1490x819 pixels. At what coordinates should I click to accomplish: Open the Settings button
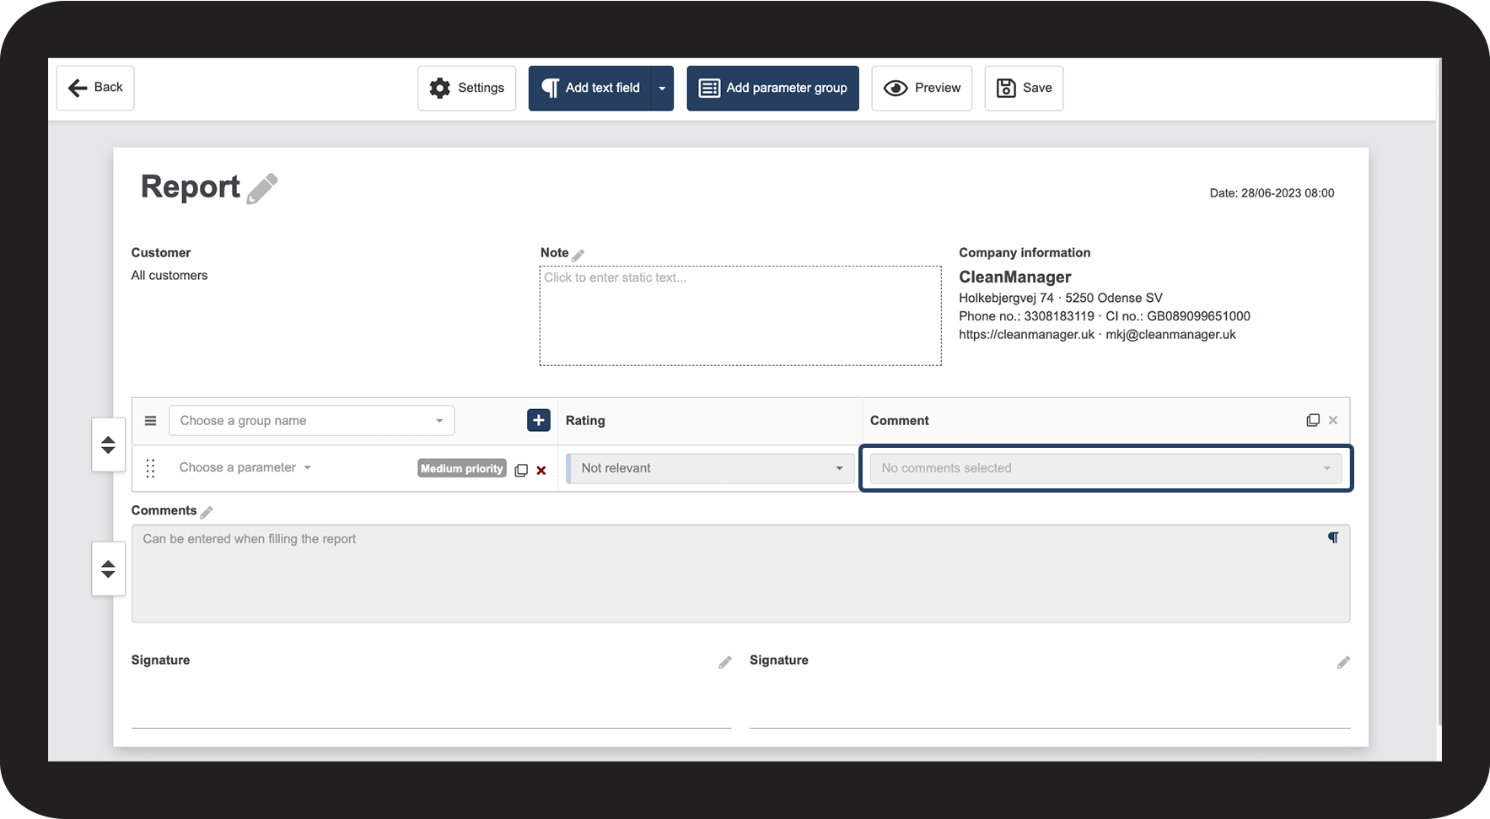click(466, 88)
